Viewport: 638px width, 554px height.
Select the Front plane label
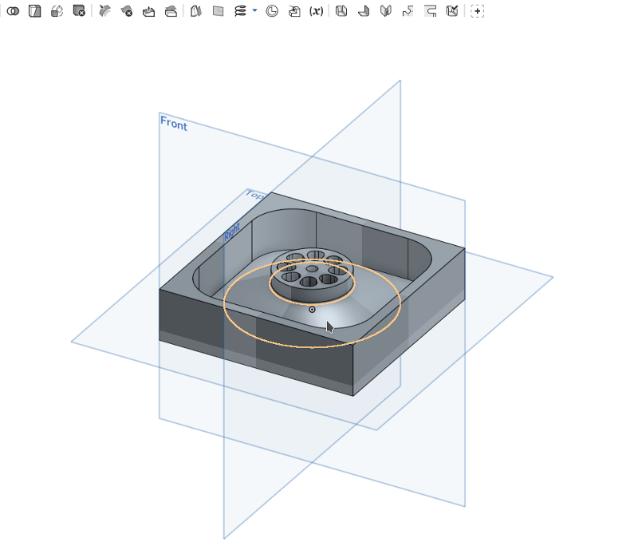174,123
